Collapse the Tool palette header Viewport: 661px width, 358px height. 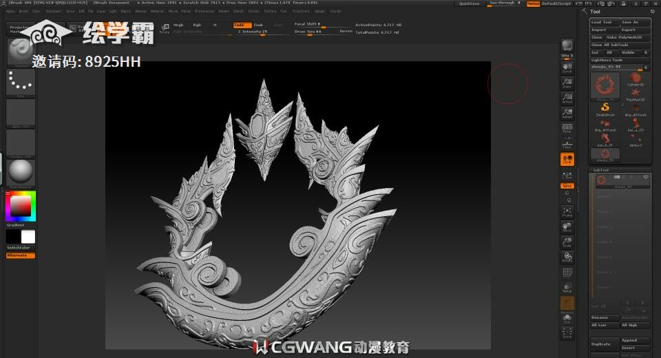point(595,12)
